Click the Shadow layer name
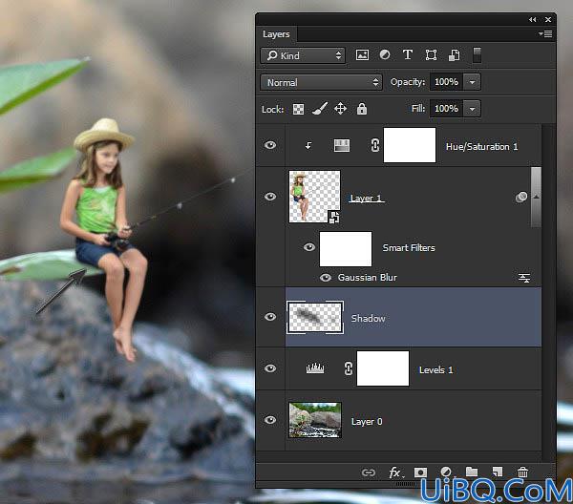This screenshot has height=504, width=573. point(368,318)
